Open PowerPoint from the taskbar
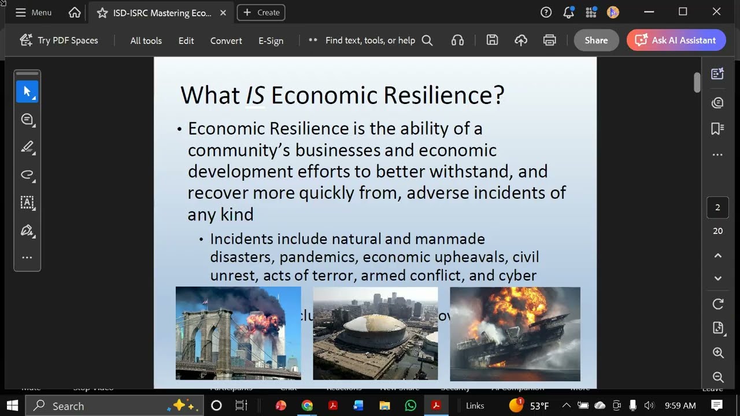This screenshot has height=416, width=740. tap(281, 406)
